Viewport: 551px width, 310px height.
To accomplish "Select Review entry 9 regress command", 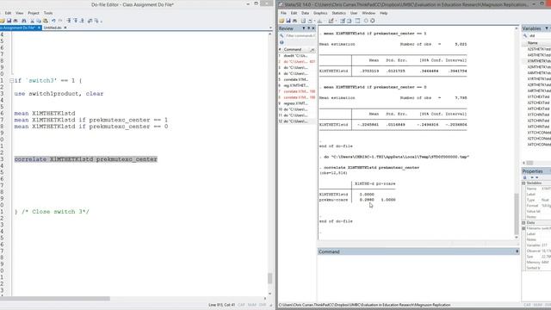I will [296, 103].
